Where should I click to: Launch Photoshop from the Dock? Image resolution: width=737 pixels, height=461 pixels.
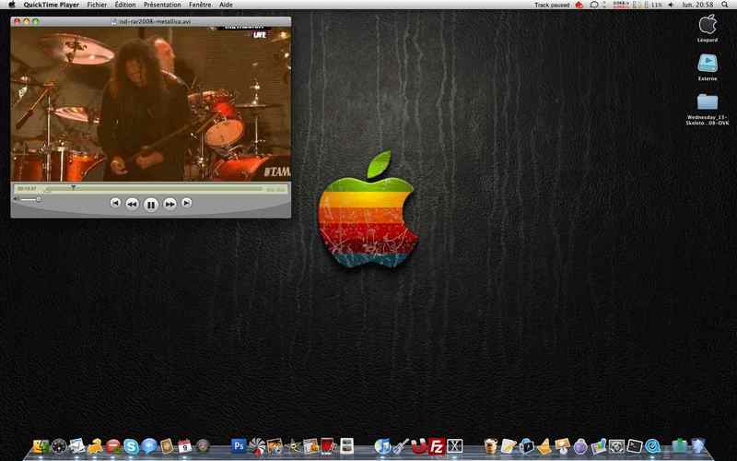pos(239,445)
